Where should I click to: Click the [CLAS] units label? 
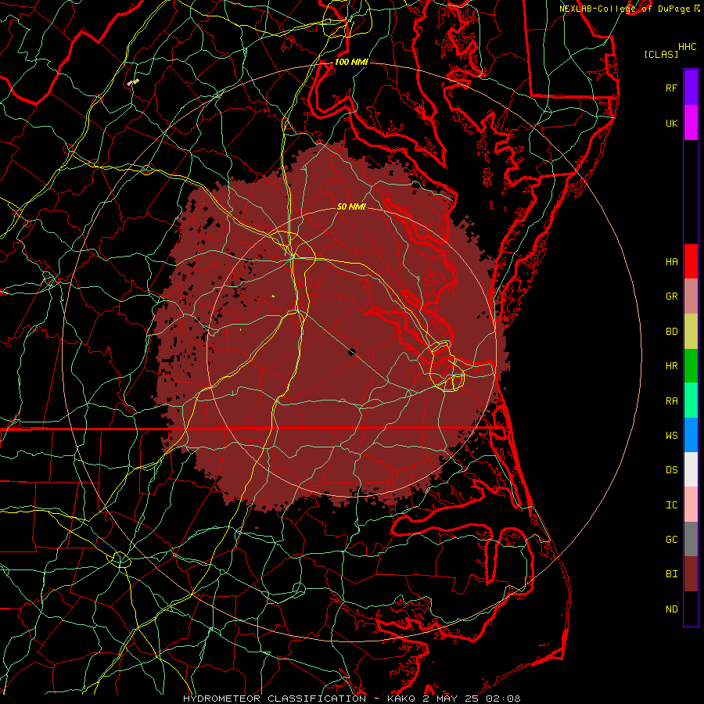tap(661, 54)
